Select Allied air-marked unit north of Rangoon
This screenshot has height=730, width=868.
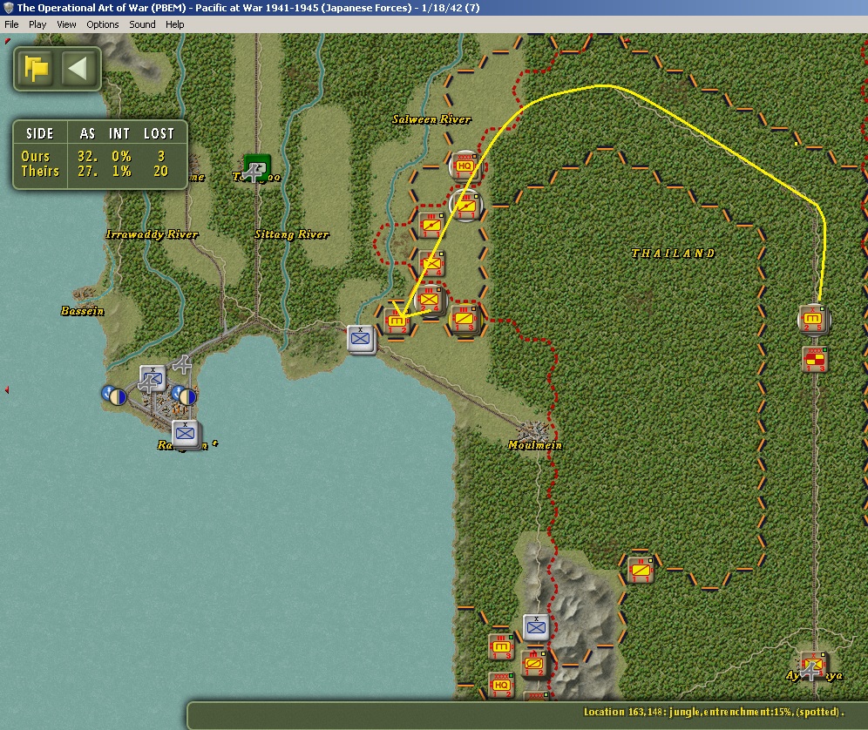[153, 379]
